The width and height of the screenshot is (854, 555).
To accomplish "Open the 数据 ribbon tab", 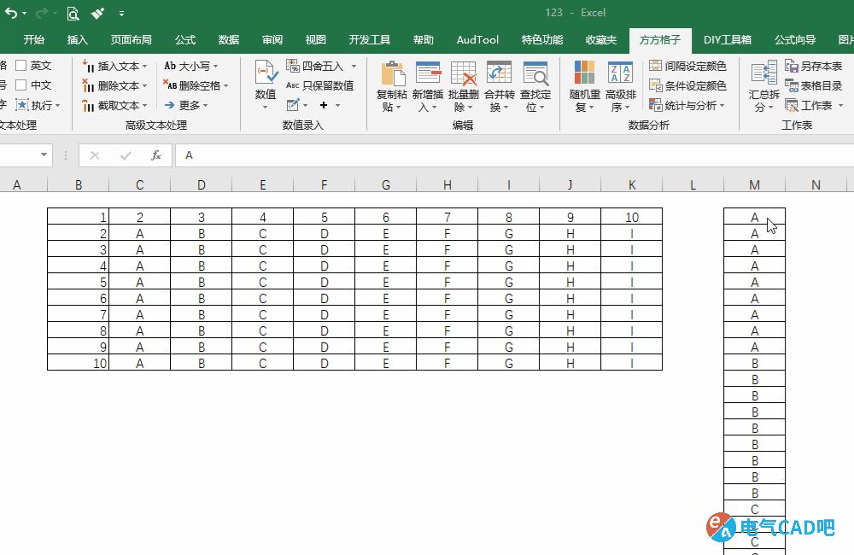I will 227,39.
